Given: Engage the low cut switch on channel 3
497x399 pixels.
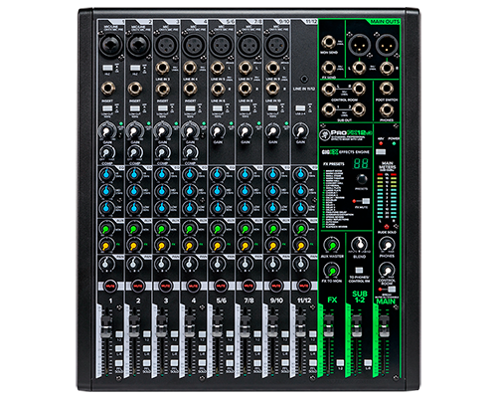Looking at the screenshot, I should click(x=162, y=108).
